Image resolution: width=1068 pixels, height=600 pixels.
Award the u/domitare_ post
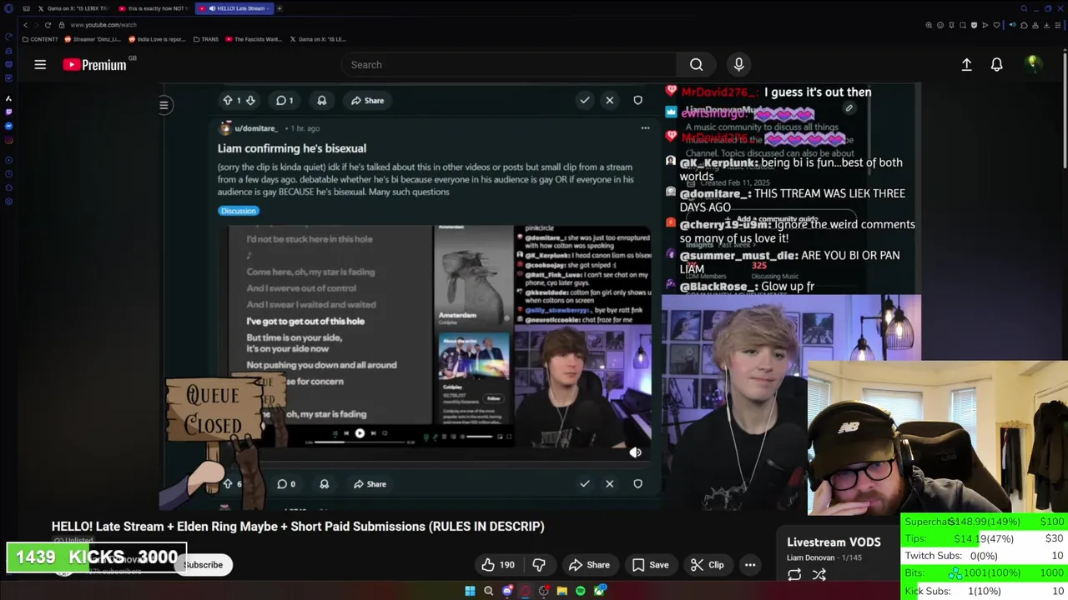[322, 100]
